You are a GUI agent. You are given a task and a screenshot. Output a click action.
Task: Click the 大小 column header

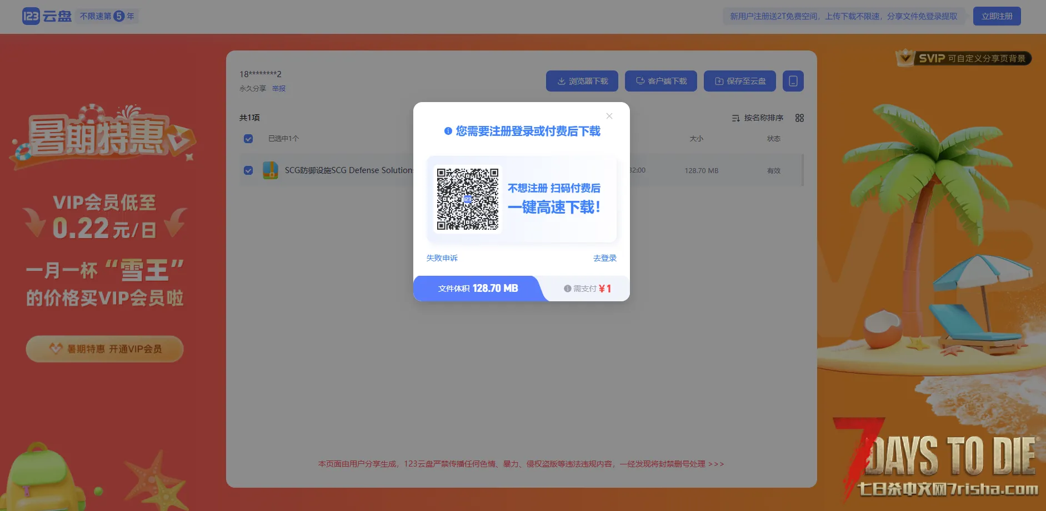pos(697,139)
